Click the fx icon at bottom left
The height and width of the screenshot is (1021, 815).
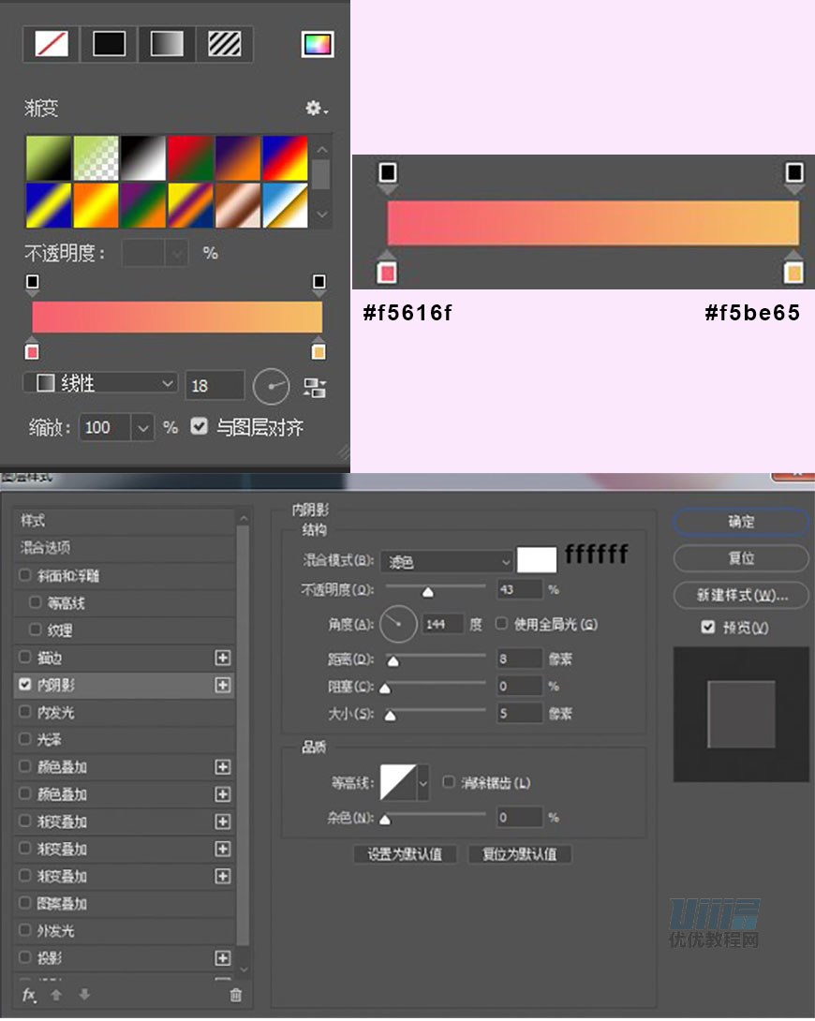click(x=28, y=995)
